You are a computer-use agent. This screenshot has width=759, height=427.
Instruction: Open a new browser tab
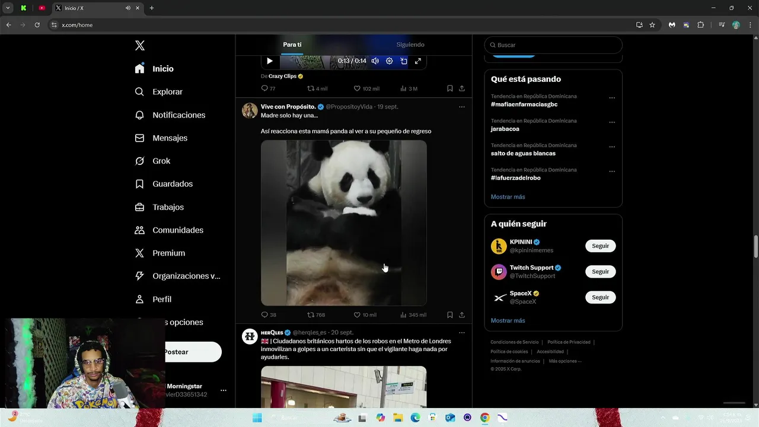[x=151, y=8]
